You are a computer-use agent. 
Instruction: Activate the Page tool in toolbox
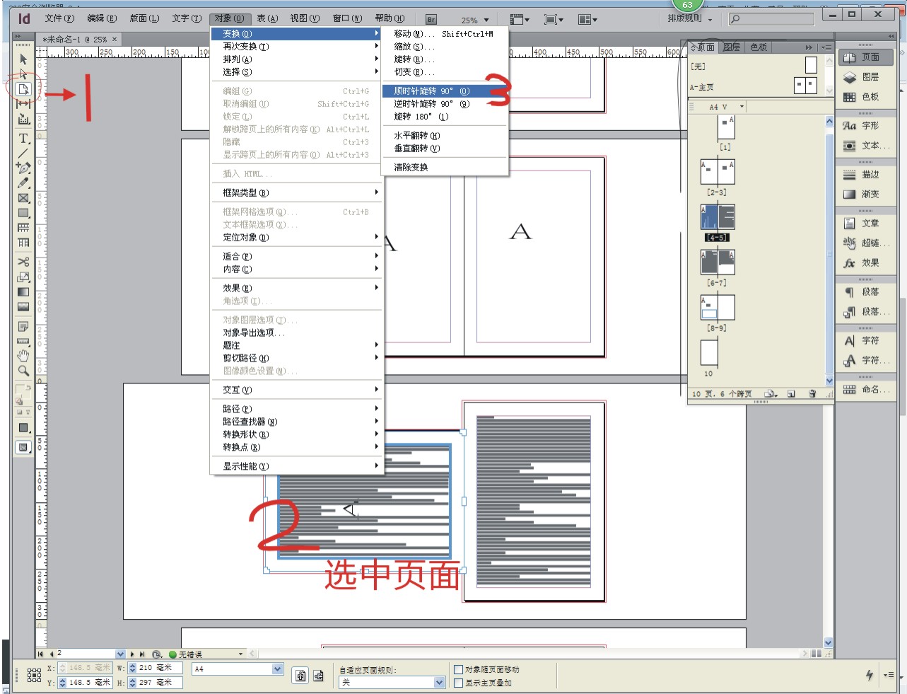click(x=23, y=89)
